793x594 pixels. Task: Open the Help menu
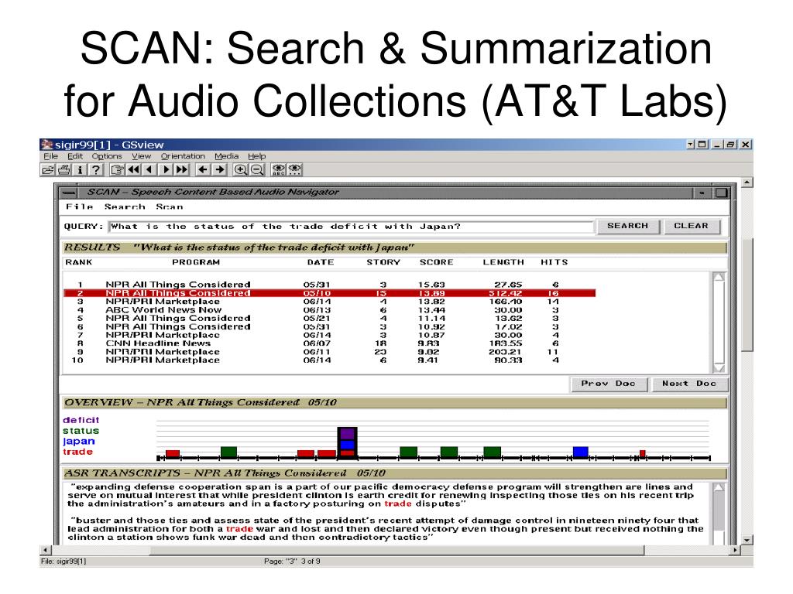[x=257, y=156]
